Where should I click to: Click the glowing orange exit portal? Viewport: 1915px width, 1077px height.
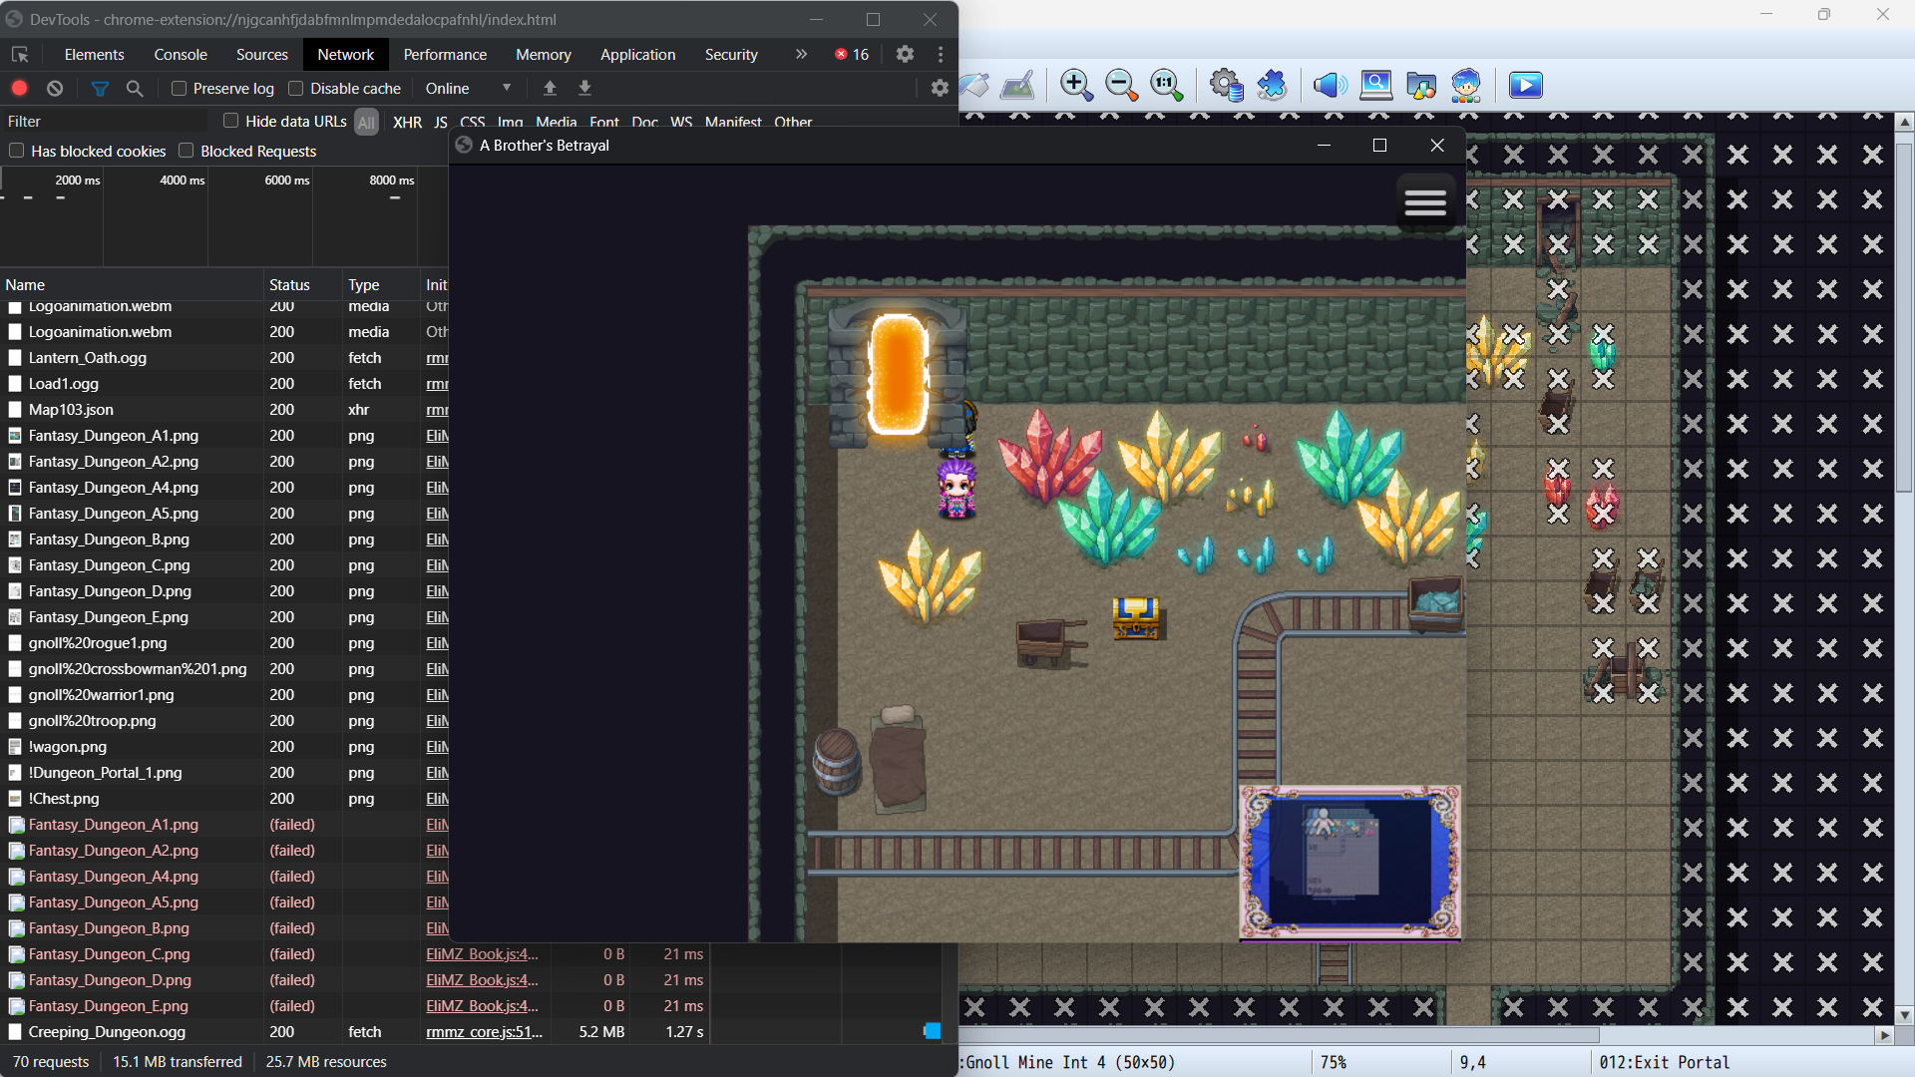[x=898, y=374]
